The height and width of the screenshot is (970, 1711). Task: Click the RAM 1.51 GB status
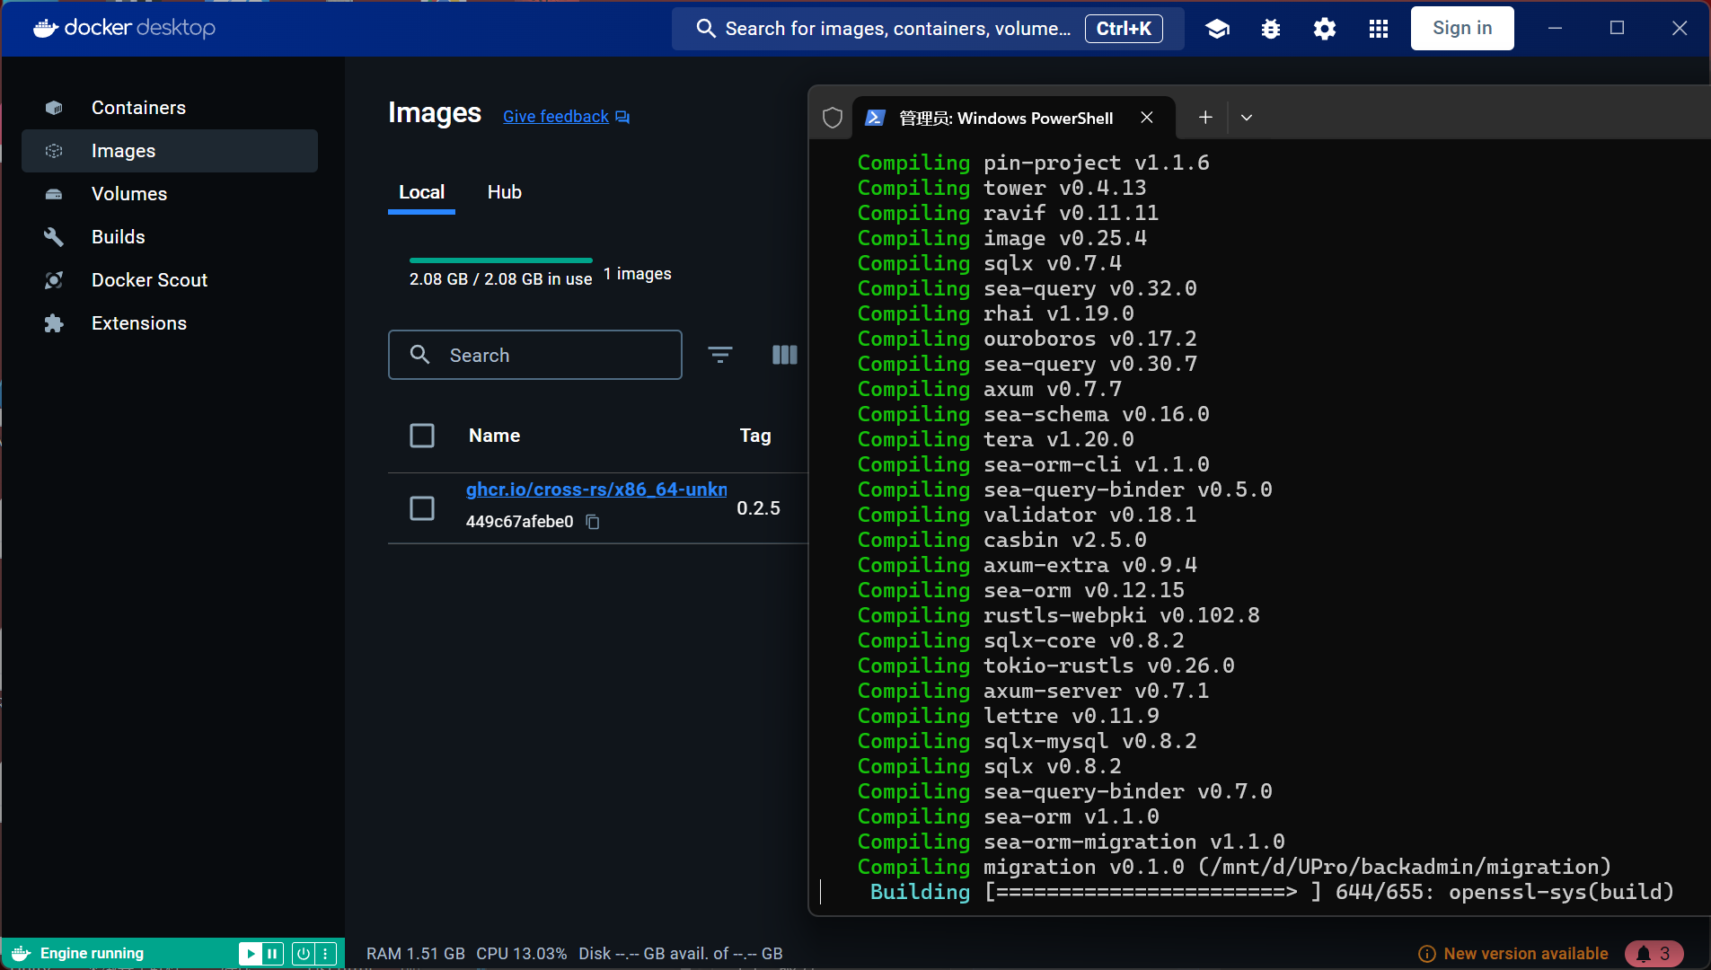416,954
